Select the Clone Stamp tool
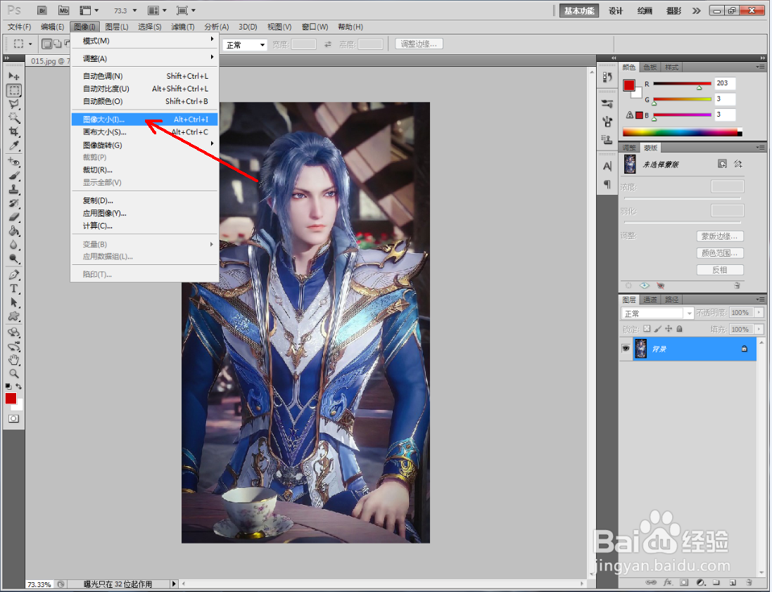Screen dimensions: 772x592 [14, 189]
